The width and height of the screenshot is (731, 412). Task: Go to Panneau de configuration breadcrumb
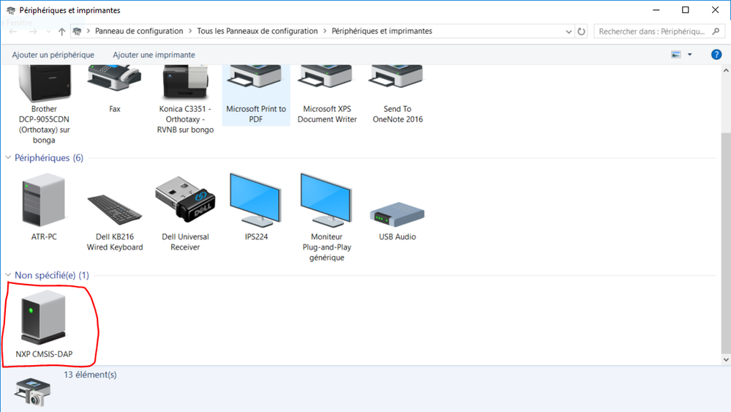139,31
